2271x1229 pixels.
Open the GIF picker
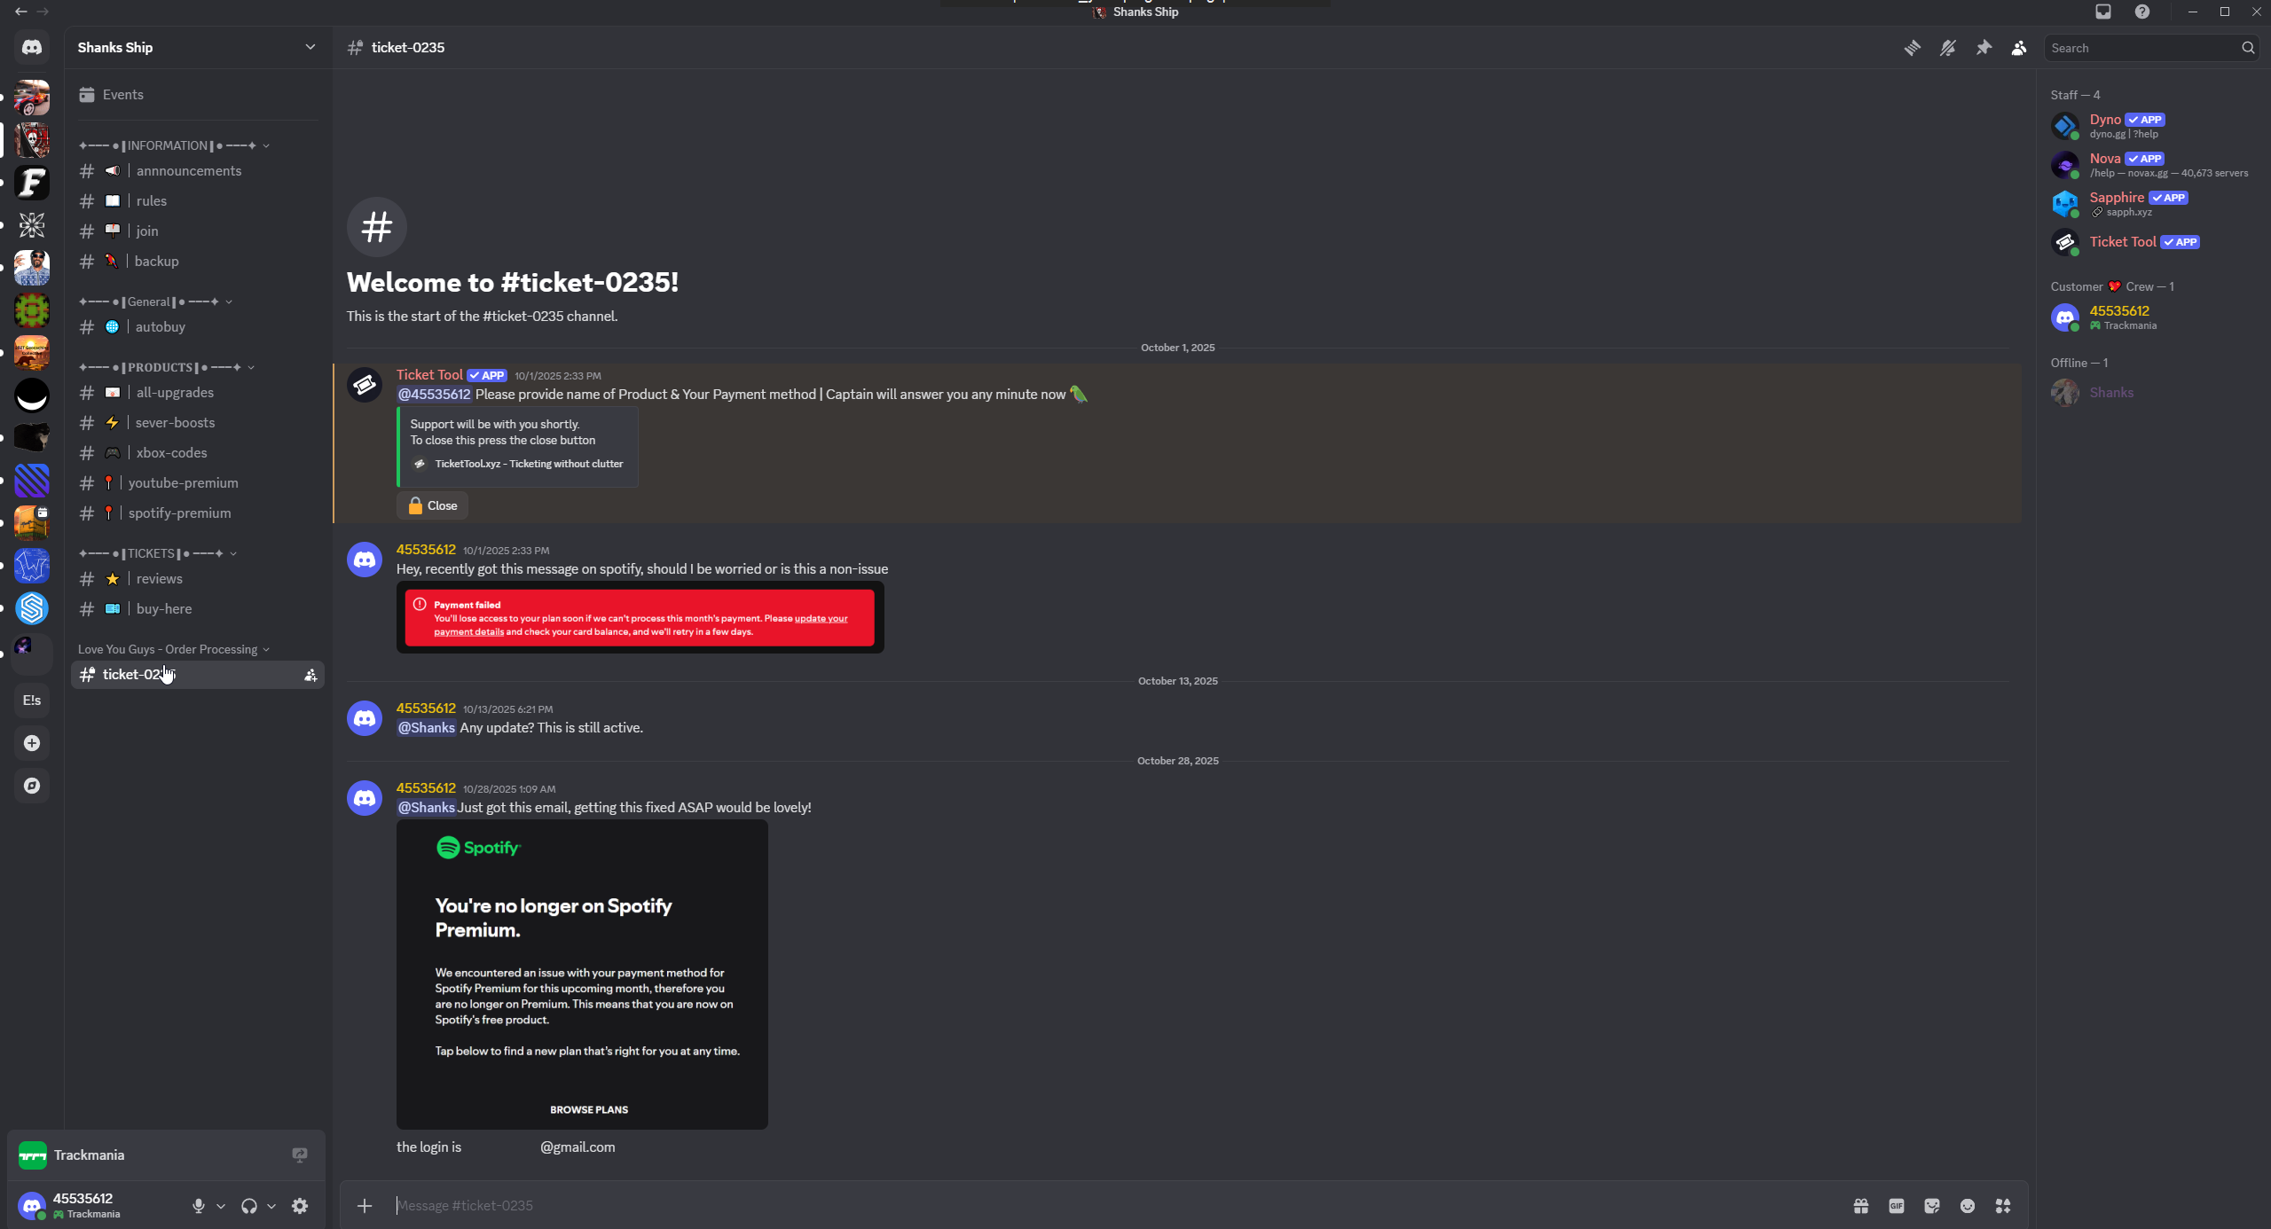[x=1897, y=1205]
